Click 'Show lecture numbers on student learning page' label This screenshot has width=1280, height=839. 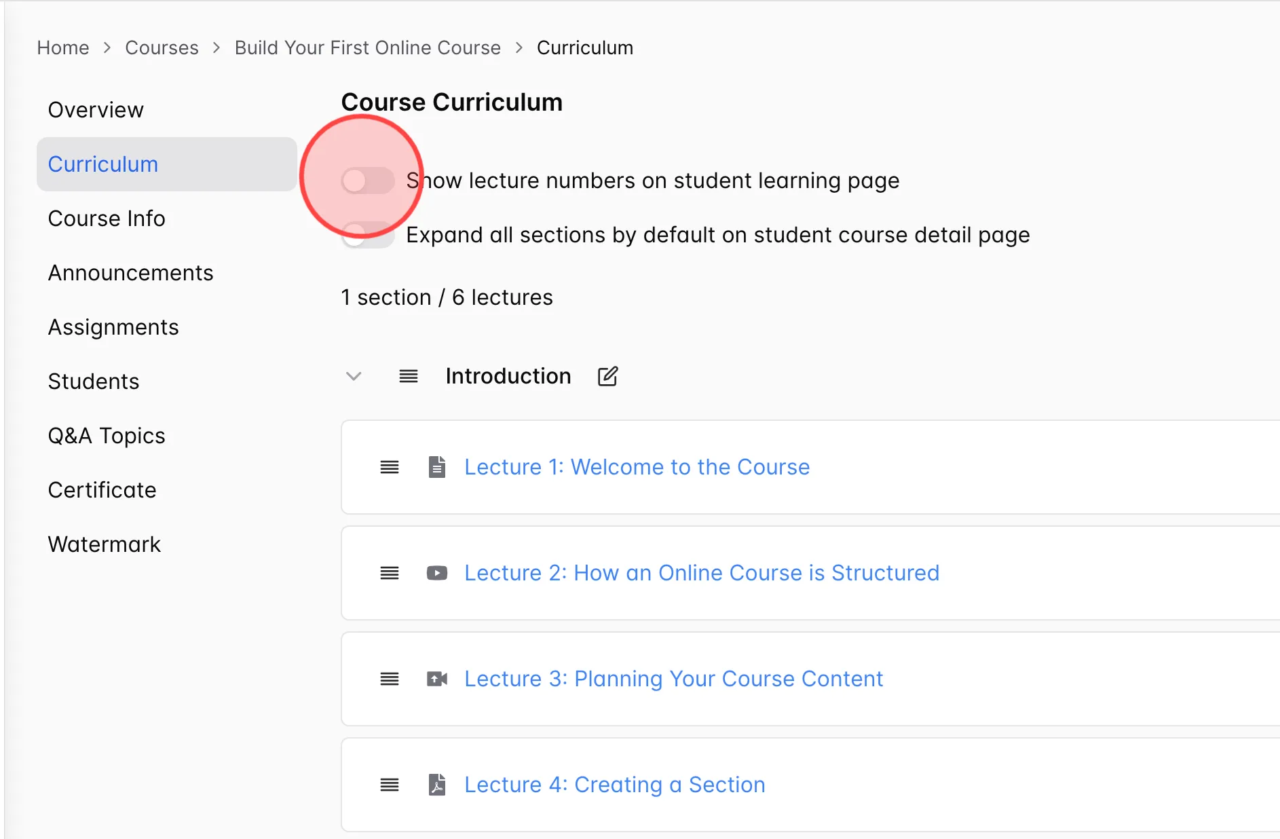[653, 181]
